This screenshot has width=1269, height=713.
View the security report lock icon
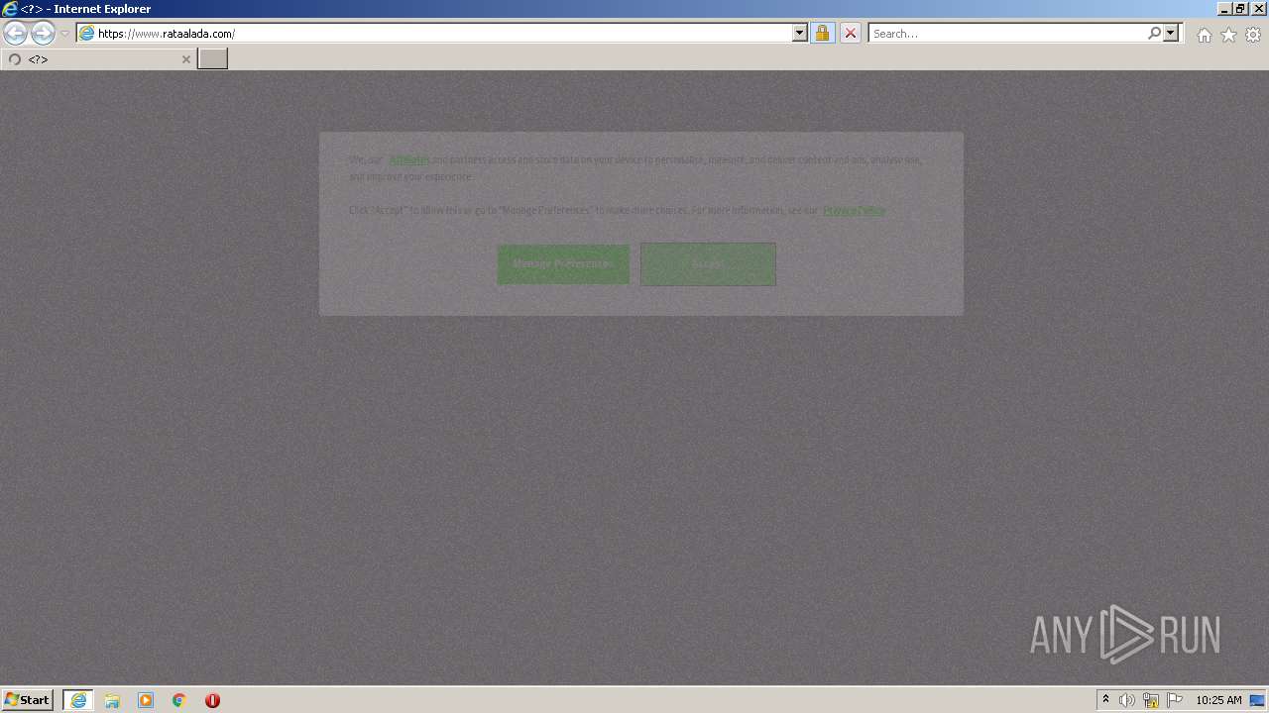(822, 33)
